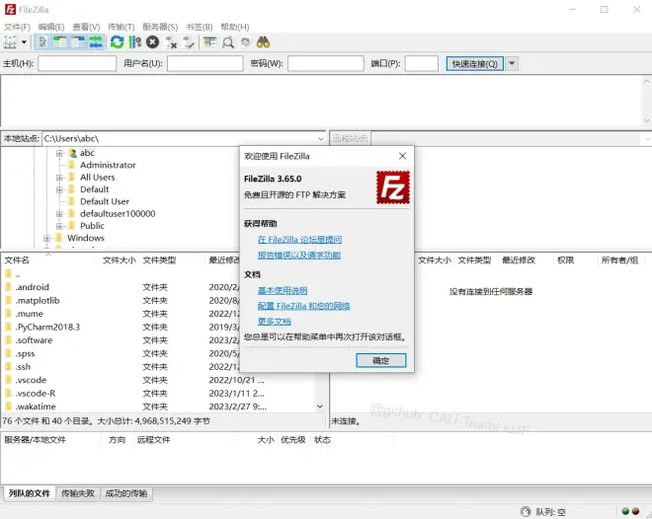Open the 在 FileZilla 论坛里提问 link
The image size is (652, 519).
299,240
